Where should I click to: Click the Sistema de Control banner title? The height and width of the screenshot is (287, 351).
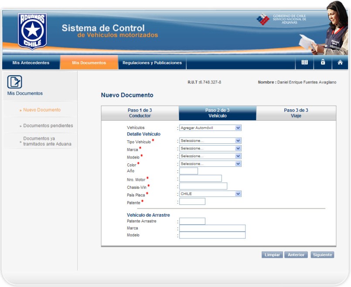click(x=103, y=28)
